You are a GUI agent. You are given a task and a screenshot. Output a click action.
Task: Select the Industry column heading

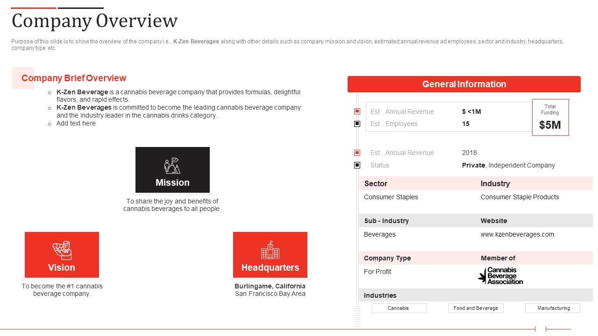tap(495, 183)
